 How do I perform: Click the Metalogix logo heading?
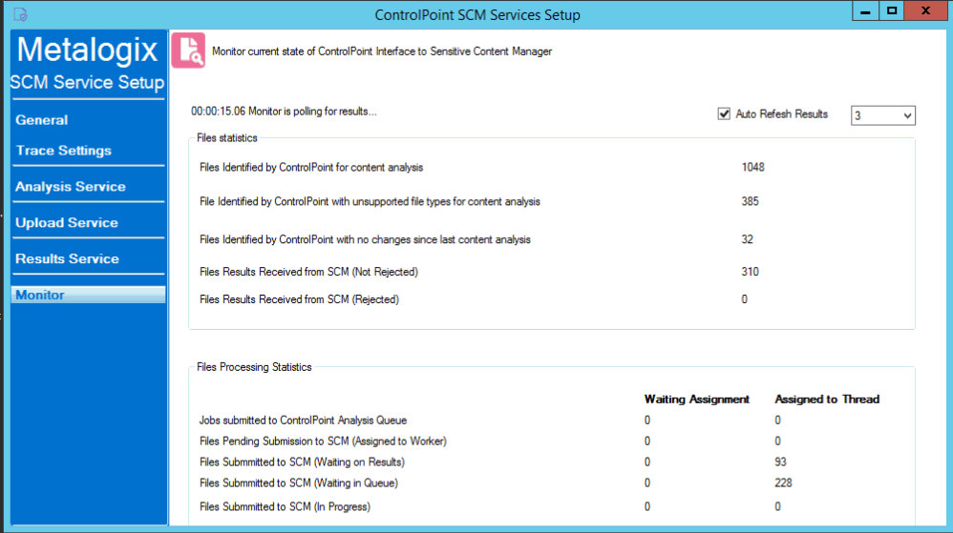[x=87, y=50]
